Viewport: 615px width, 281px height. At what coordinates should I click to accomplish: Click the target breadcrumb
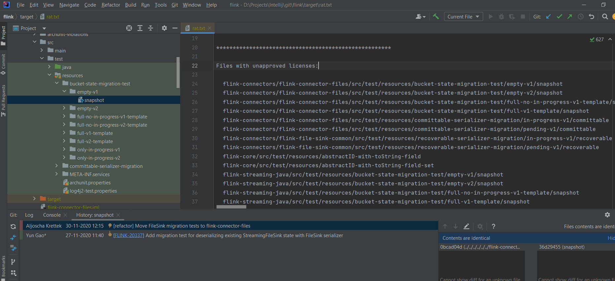coord(27,16)
